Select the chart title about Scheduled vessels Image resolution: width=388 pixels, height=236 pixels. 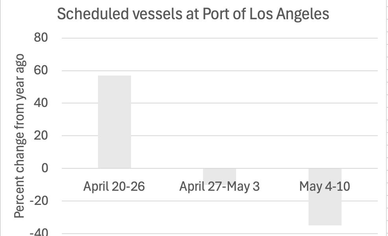pyautogui.click(x=193, y=15)
